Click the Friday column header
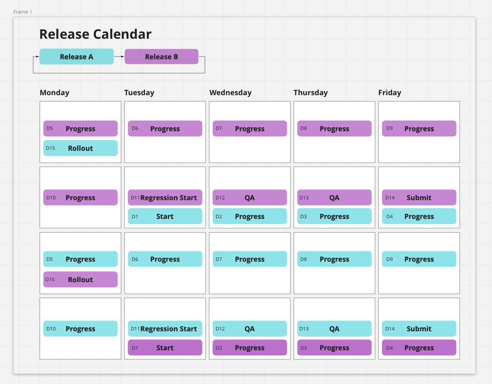 tap(390, 93)
